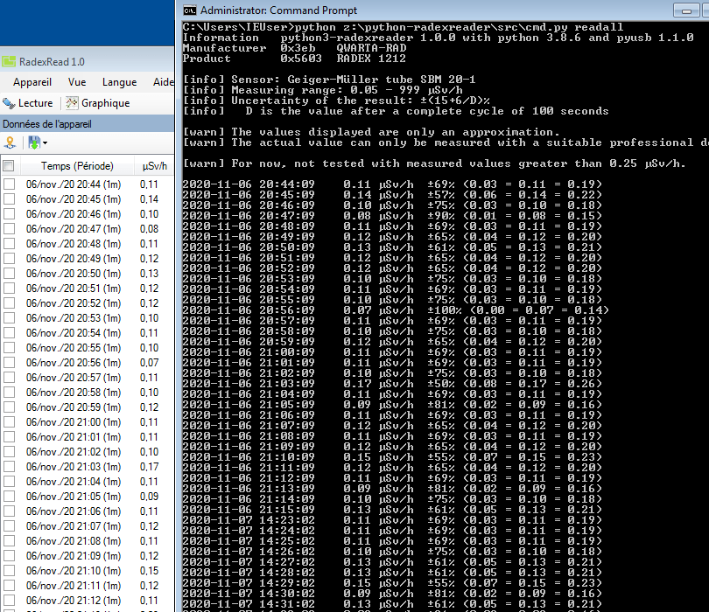
Task: Click the 'Measuring range' info line in console
Action: pos(322,90)
